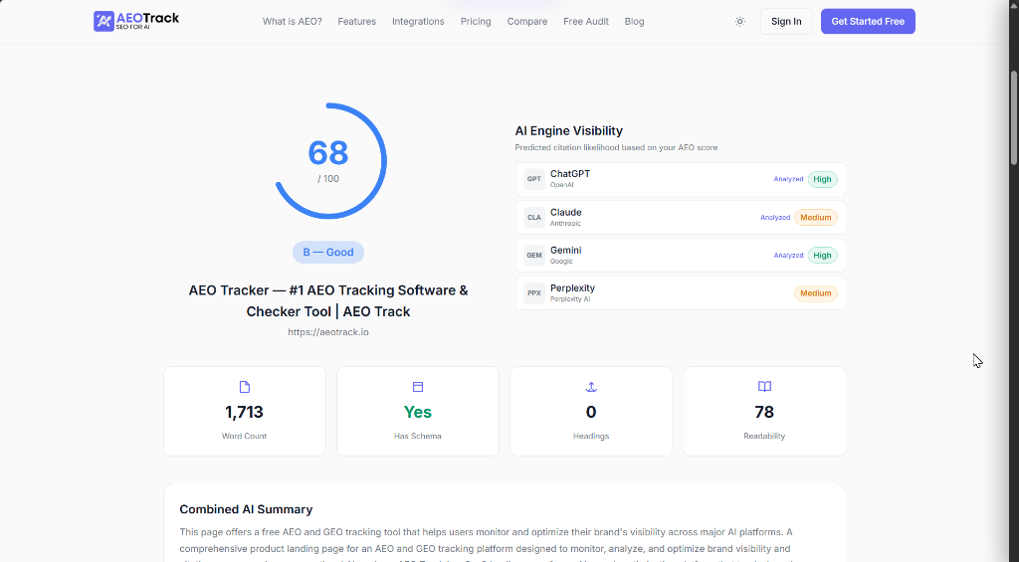The image size is (1019, 562).
Task: Click the High badge for ChatGPT
Action: 822,179
